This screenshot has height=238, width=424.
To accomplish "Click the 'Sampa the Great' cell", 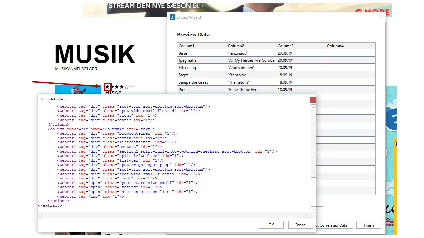I will (x=202, y=82).
